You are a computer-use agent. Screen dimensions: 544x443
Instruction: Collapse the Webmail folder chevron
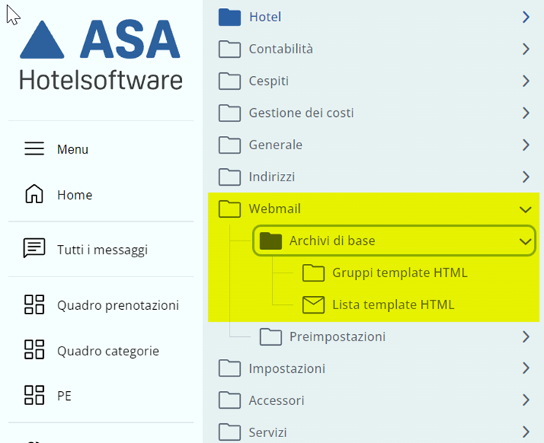(x=525, y=209)
